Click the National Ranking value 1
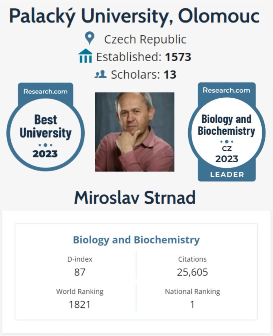 192,305
